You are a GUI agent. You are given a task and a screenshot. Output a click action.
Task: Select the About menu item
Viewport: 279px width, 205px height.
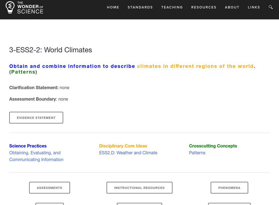tap(232, 7)
